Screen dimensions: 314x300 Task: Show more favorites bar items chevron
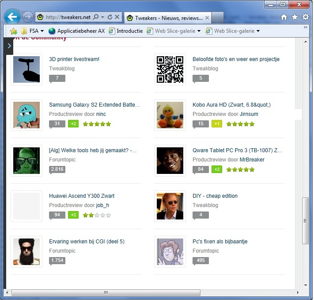click(x=306, y=27)
